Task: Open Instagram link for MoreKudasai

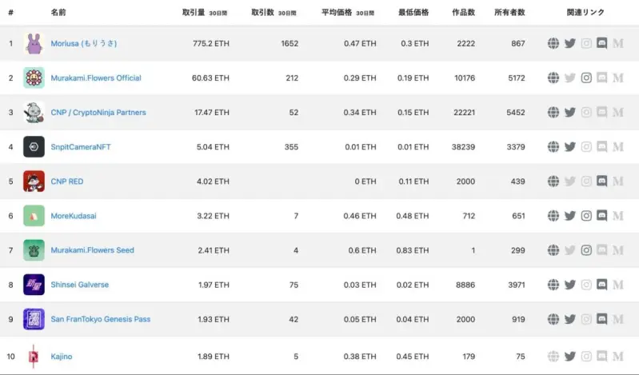Action: pyautogui.click(x=586, y=216)
